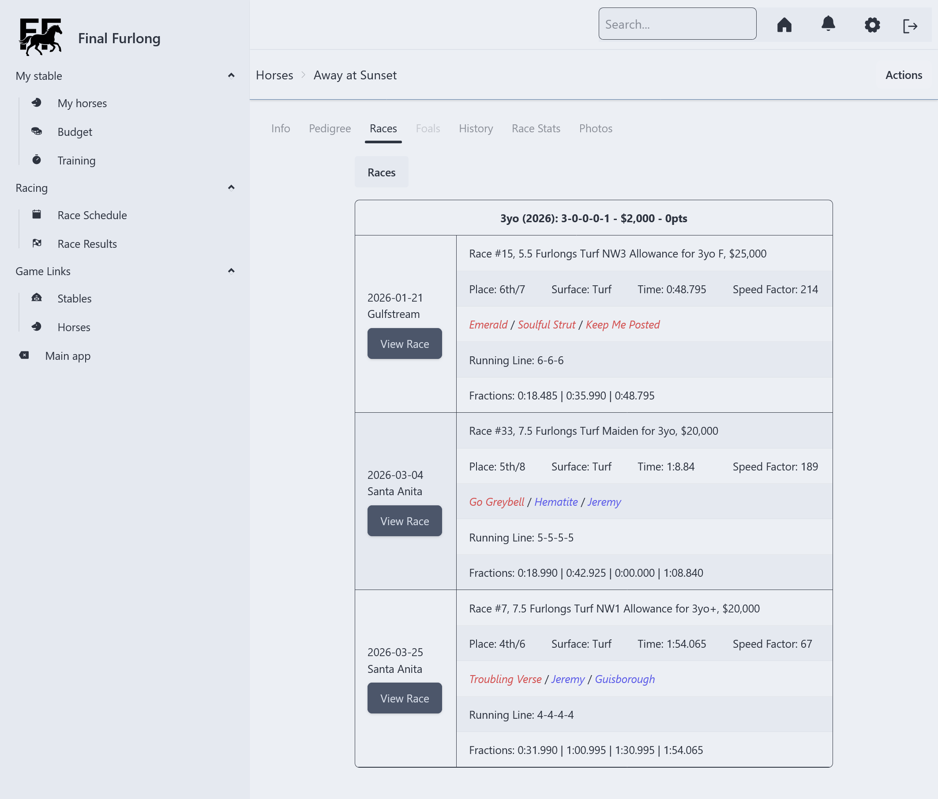Switch to the Pedigree tab

[x=330, y=128]
